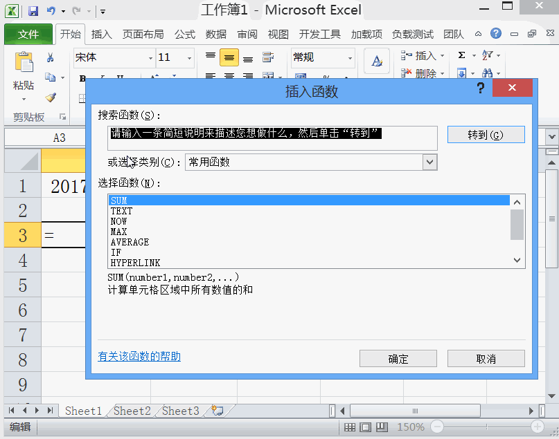Click the Cut scissors icon
Image resolution: width=559 pixels, height=439 pixels.
pos(50,58)
